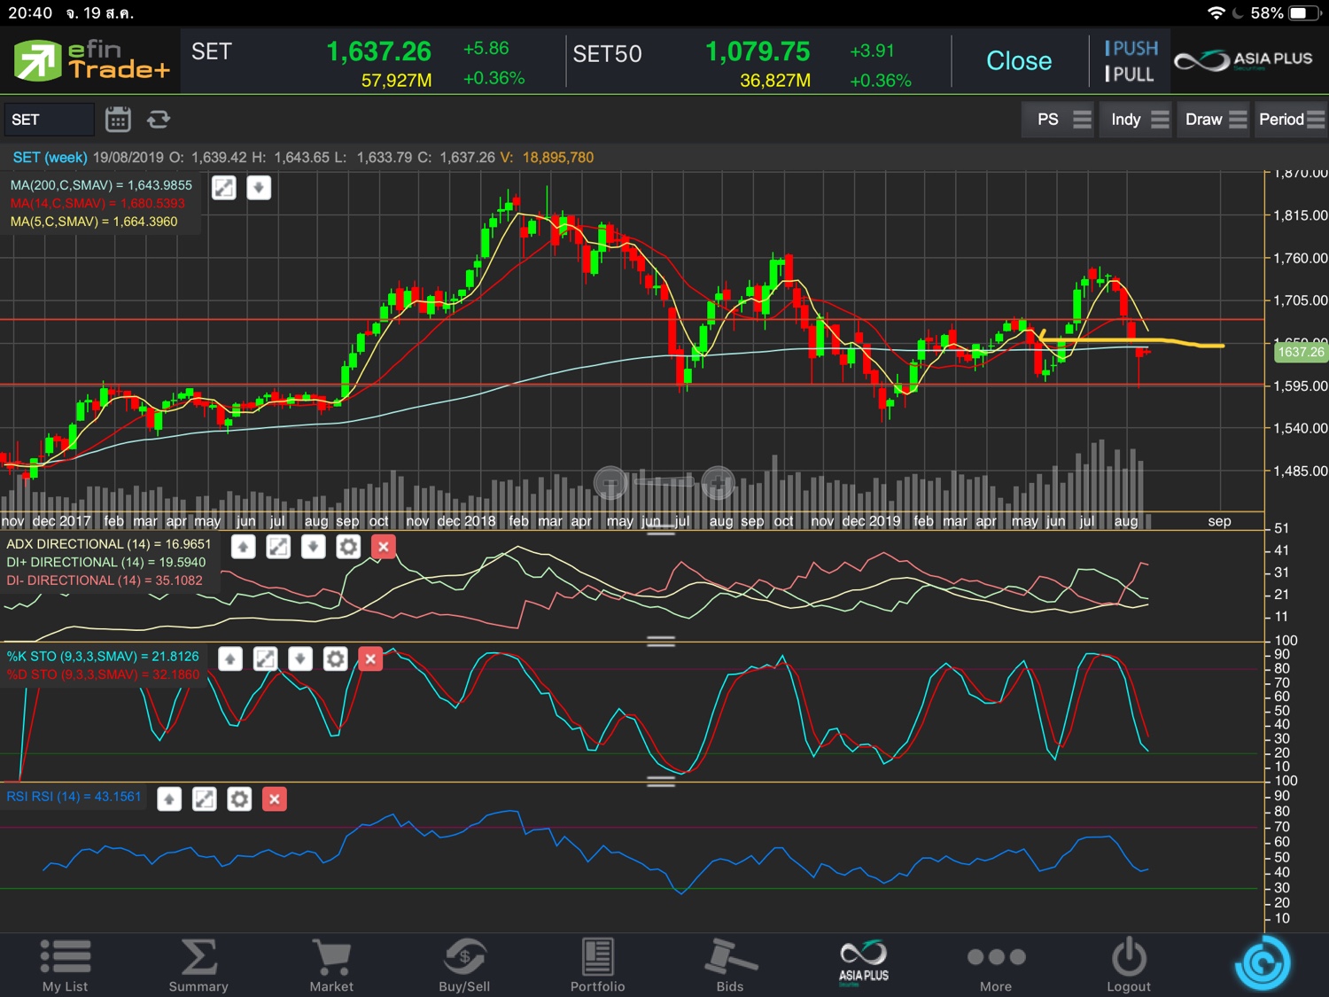Open the Indy indicators dropdown
The image size is (1329, 997).
click(1139, 120)
